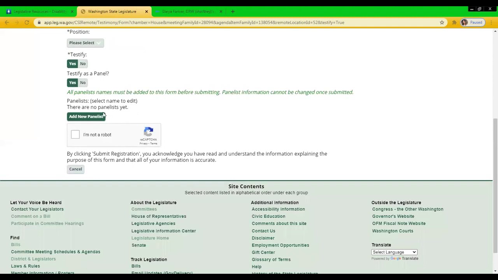Click the Cancel button

tap(75, 169)
